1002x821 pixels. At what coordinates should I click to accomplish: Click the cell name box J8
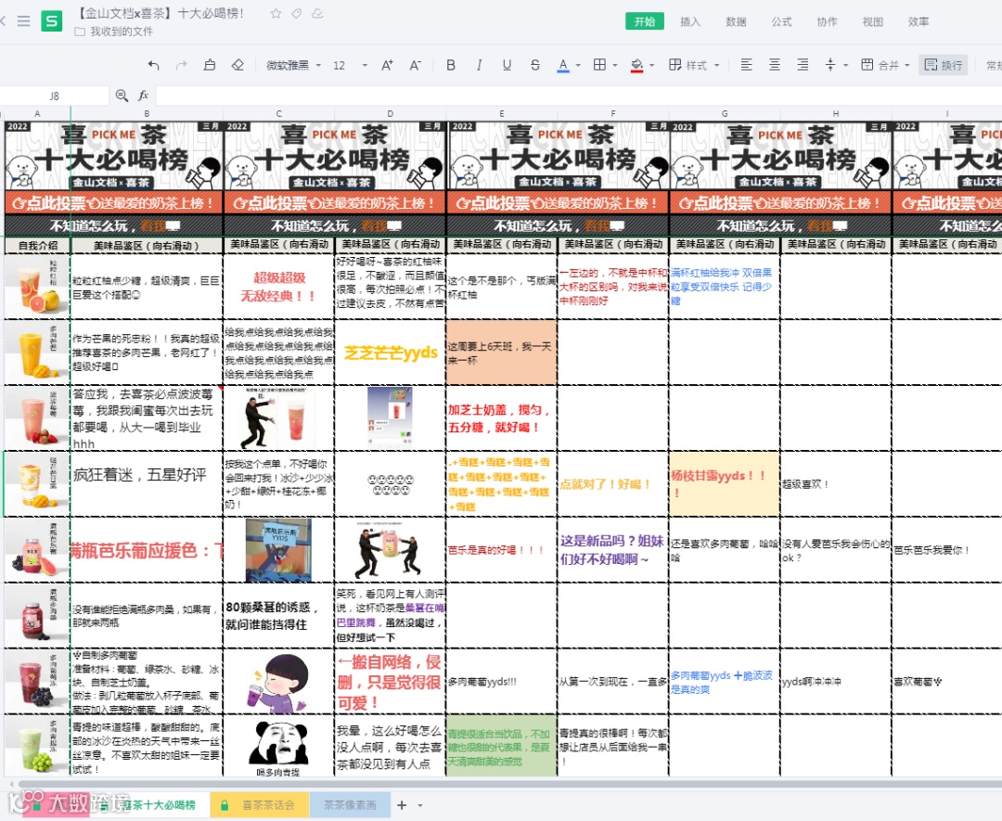click(x=55, y=96)
